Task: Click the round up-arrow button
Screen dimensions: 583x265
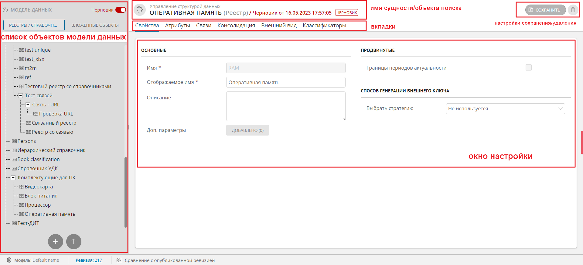Action: coord(74,242)
